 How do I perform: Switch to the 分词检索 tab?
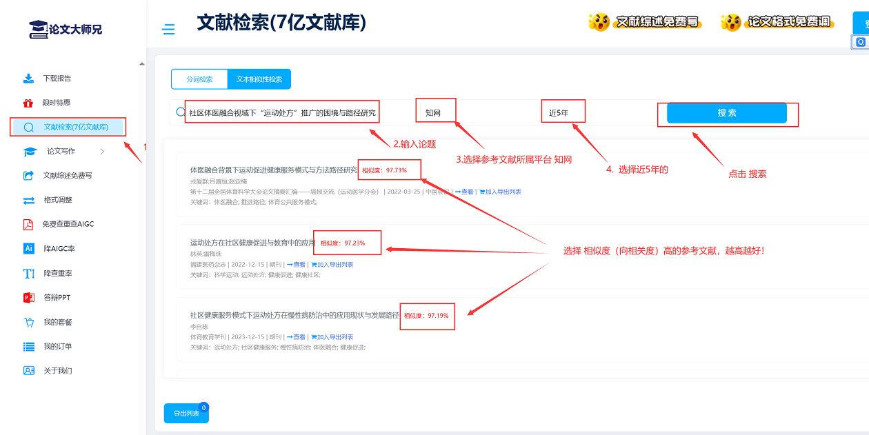pos(199,79)
